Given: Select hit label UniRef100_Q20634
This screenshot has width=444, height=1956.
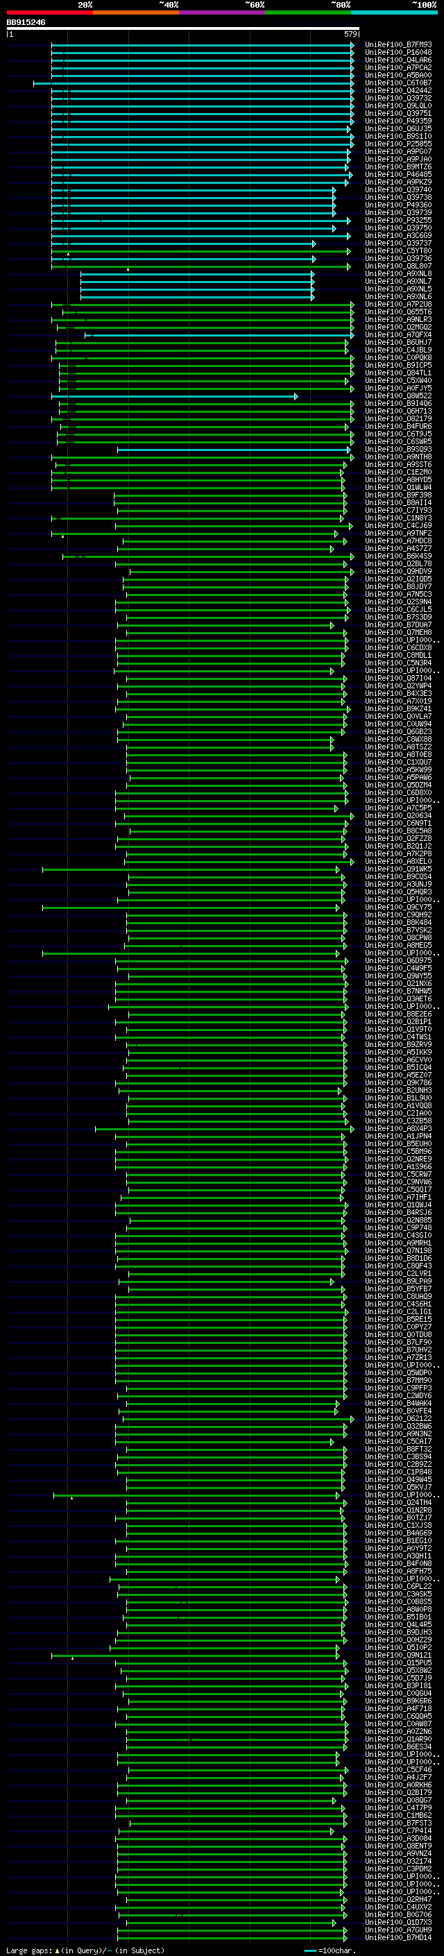Looking at the screenshot, I should coord(398,815).
